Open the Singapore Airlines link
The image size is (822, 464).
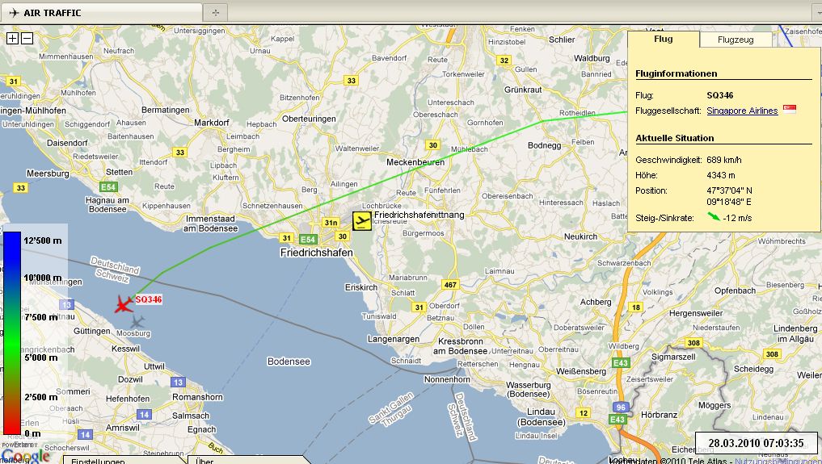point(742,111)
